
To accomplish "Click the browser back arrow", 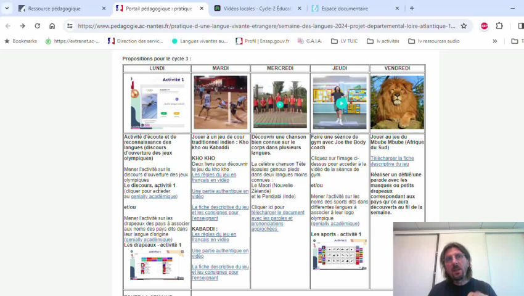I will click(7, 26).
